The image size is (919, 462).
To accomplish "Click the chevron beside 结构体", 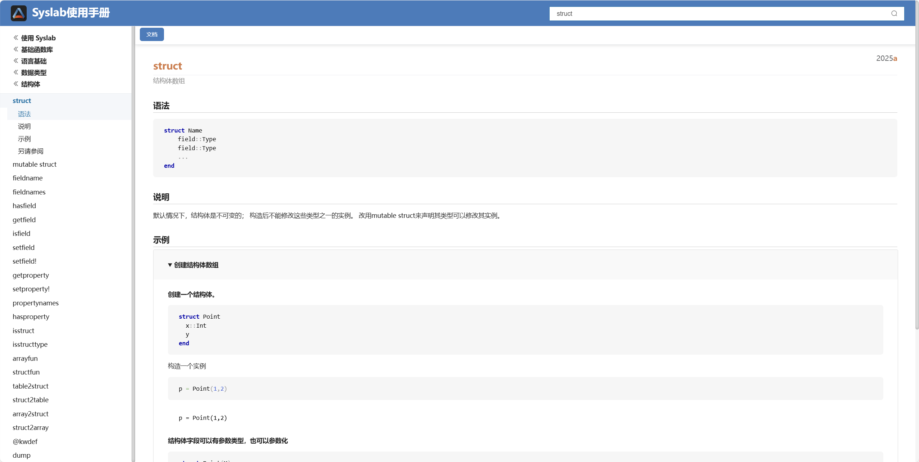I will 16,84.
